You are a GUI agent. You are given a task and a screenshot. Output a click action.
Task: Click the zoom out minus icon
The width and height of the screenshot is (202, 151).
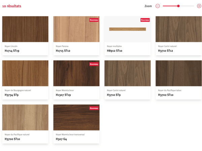point(158,6)
